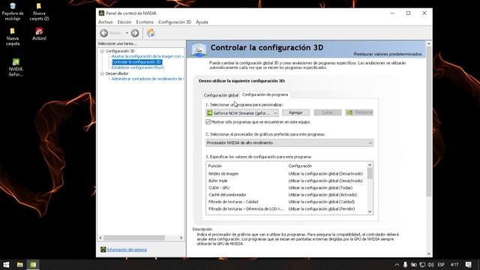Click the Función column header
Screen dimensions: 480x270
(247, 166)
